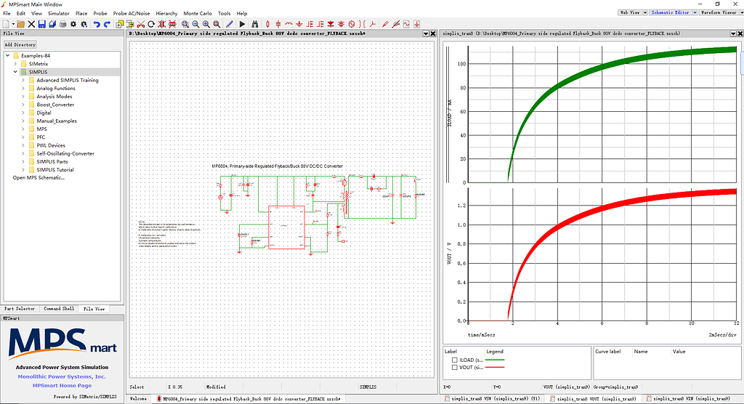Tick the VOUT curve checkbox
Screen dimensions: 744x404
(x=455, y=368)
